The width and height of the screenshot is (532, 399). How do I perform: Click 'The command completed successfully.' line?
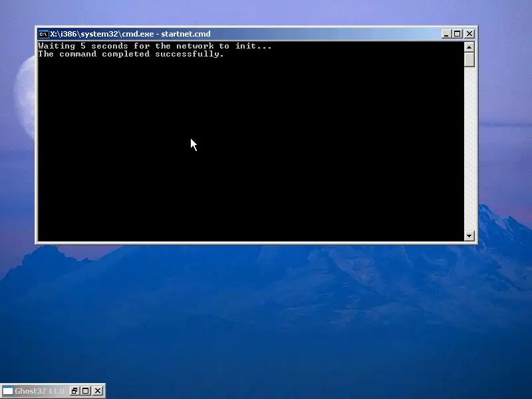(x=131, y=55)
